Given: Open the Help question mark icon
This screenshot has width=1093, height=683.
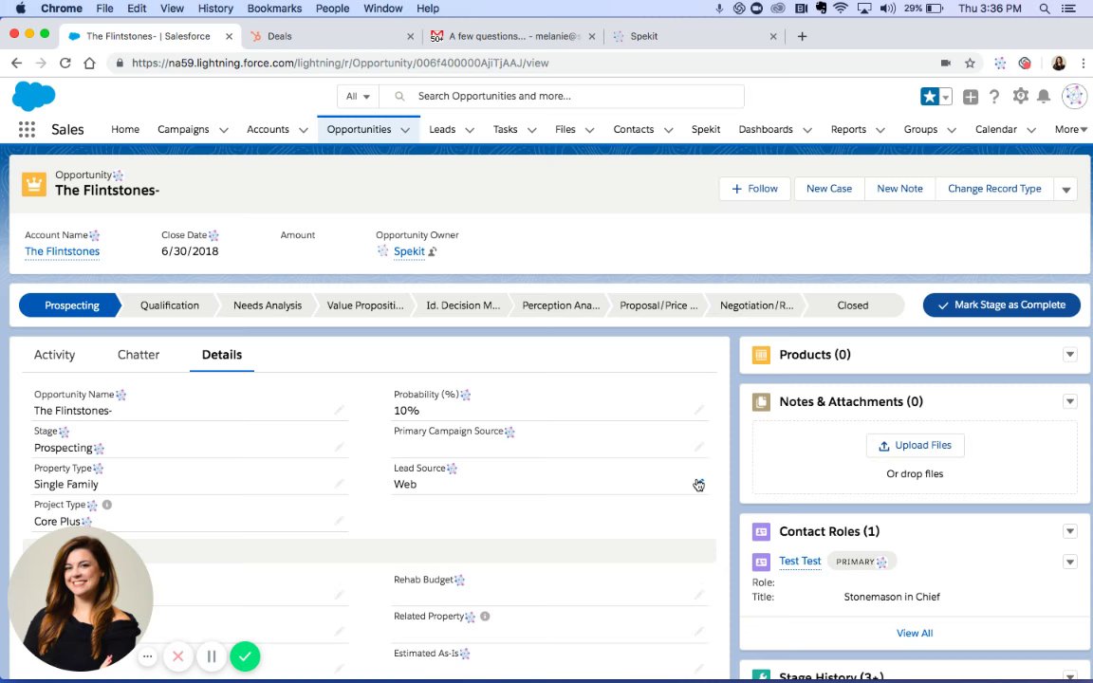Looking at the screenshot, I should pos(994,97).
